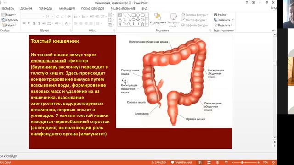Toggle strikethrough (abc) formatting
The height and width of the screenshot is (165, 294).
click(x=44, y=23)
